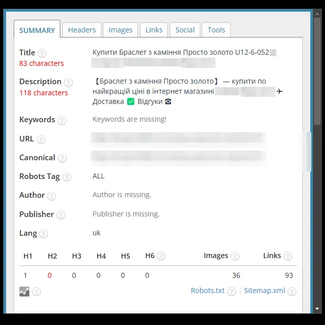Open the Robots.txt link
The image size is (325, 325).
[x=208, y=291]
